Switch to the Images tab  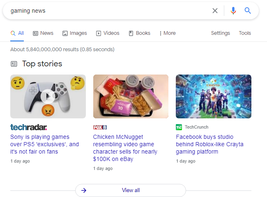(x=75, y=33)
